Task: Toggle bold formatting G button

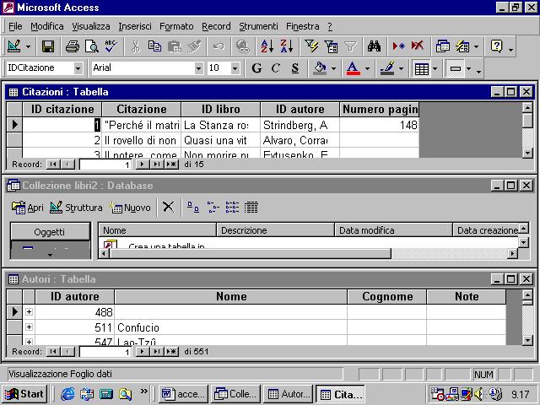Action: (x=256, y=68)
